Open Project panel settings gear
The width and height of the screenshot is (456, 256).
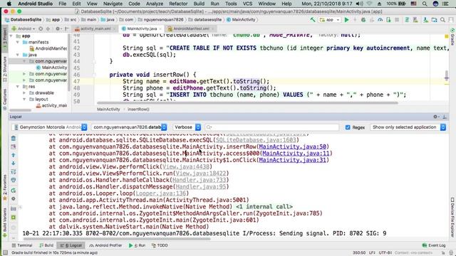58,28
